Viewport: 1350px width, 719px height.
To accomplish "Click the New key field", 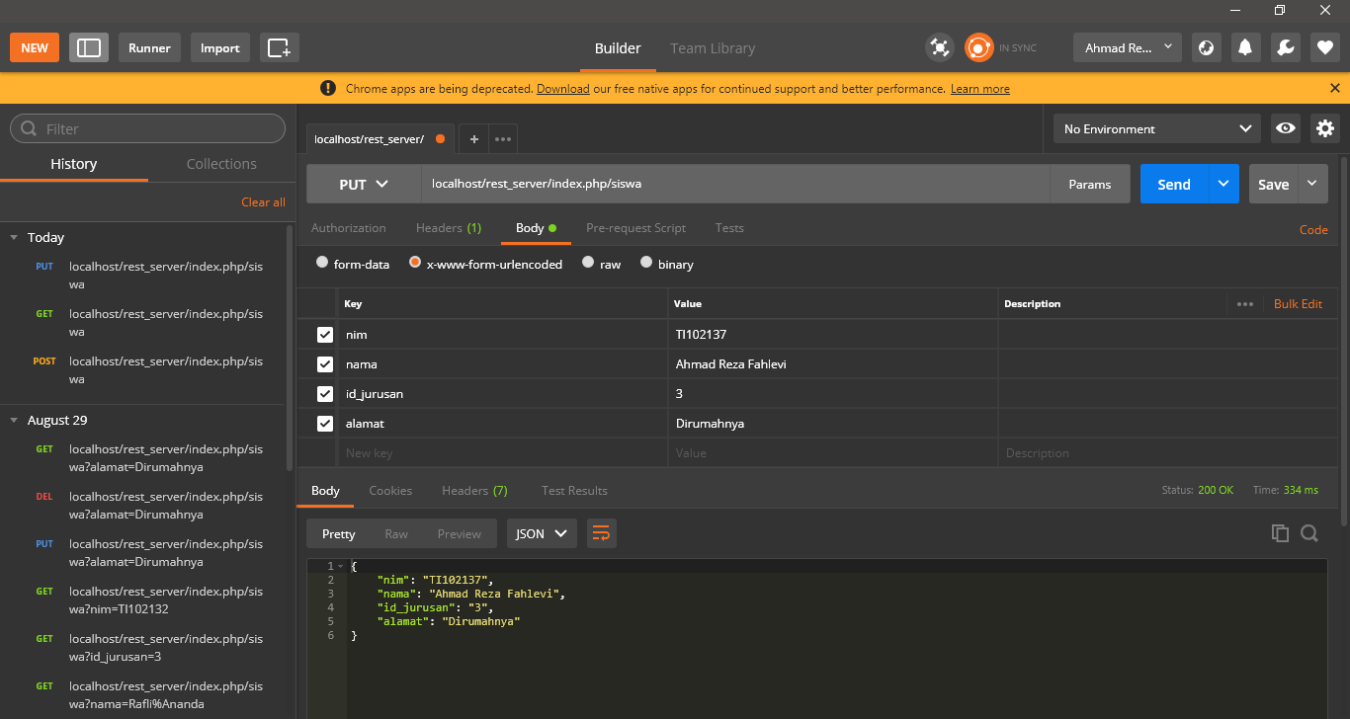I will [x=502, y=453].
